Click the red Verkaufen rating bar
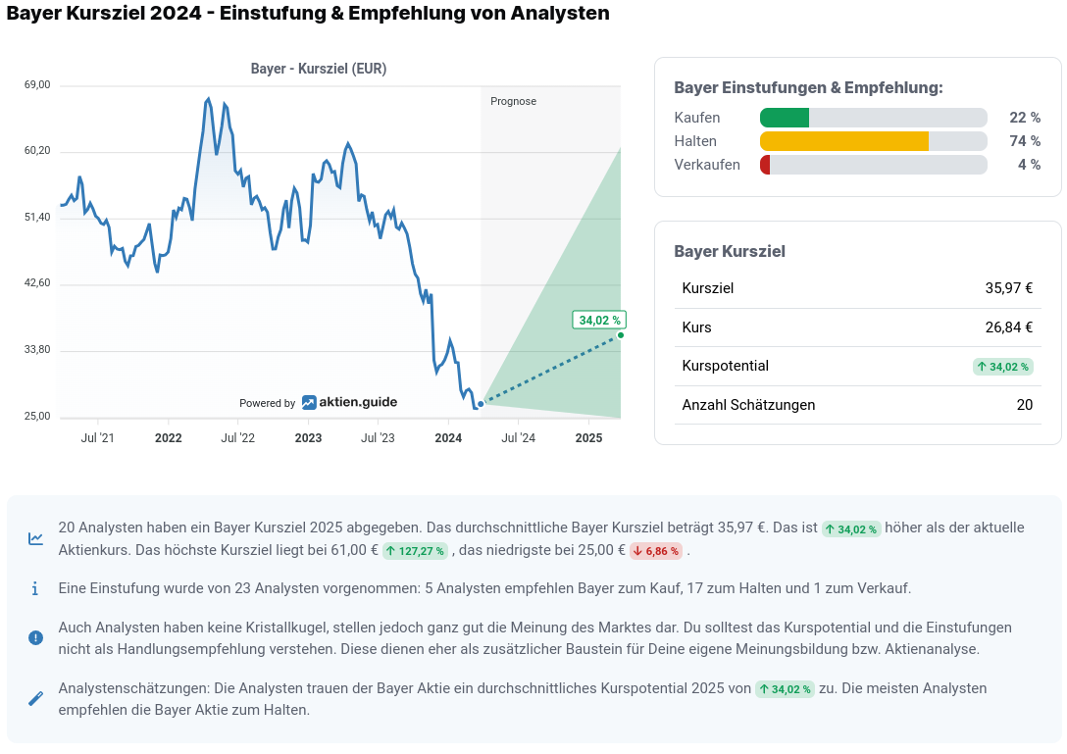This screenshot has height=754, width=1067. [x=765, y=165]
